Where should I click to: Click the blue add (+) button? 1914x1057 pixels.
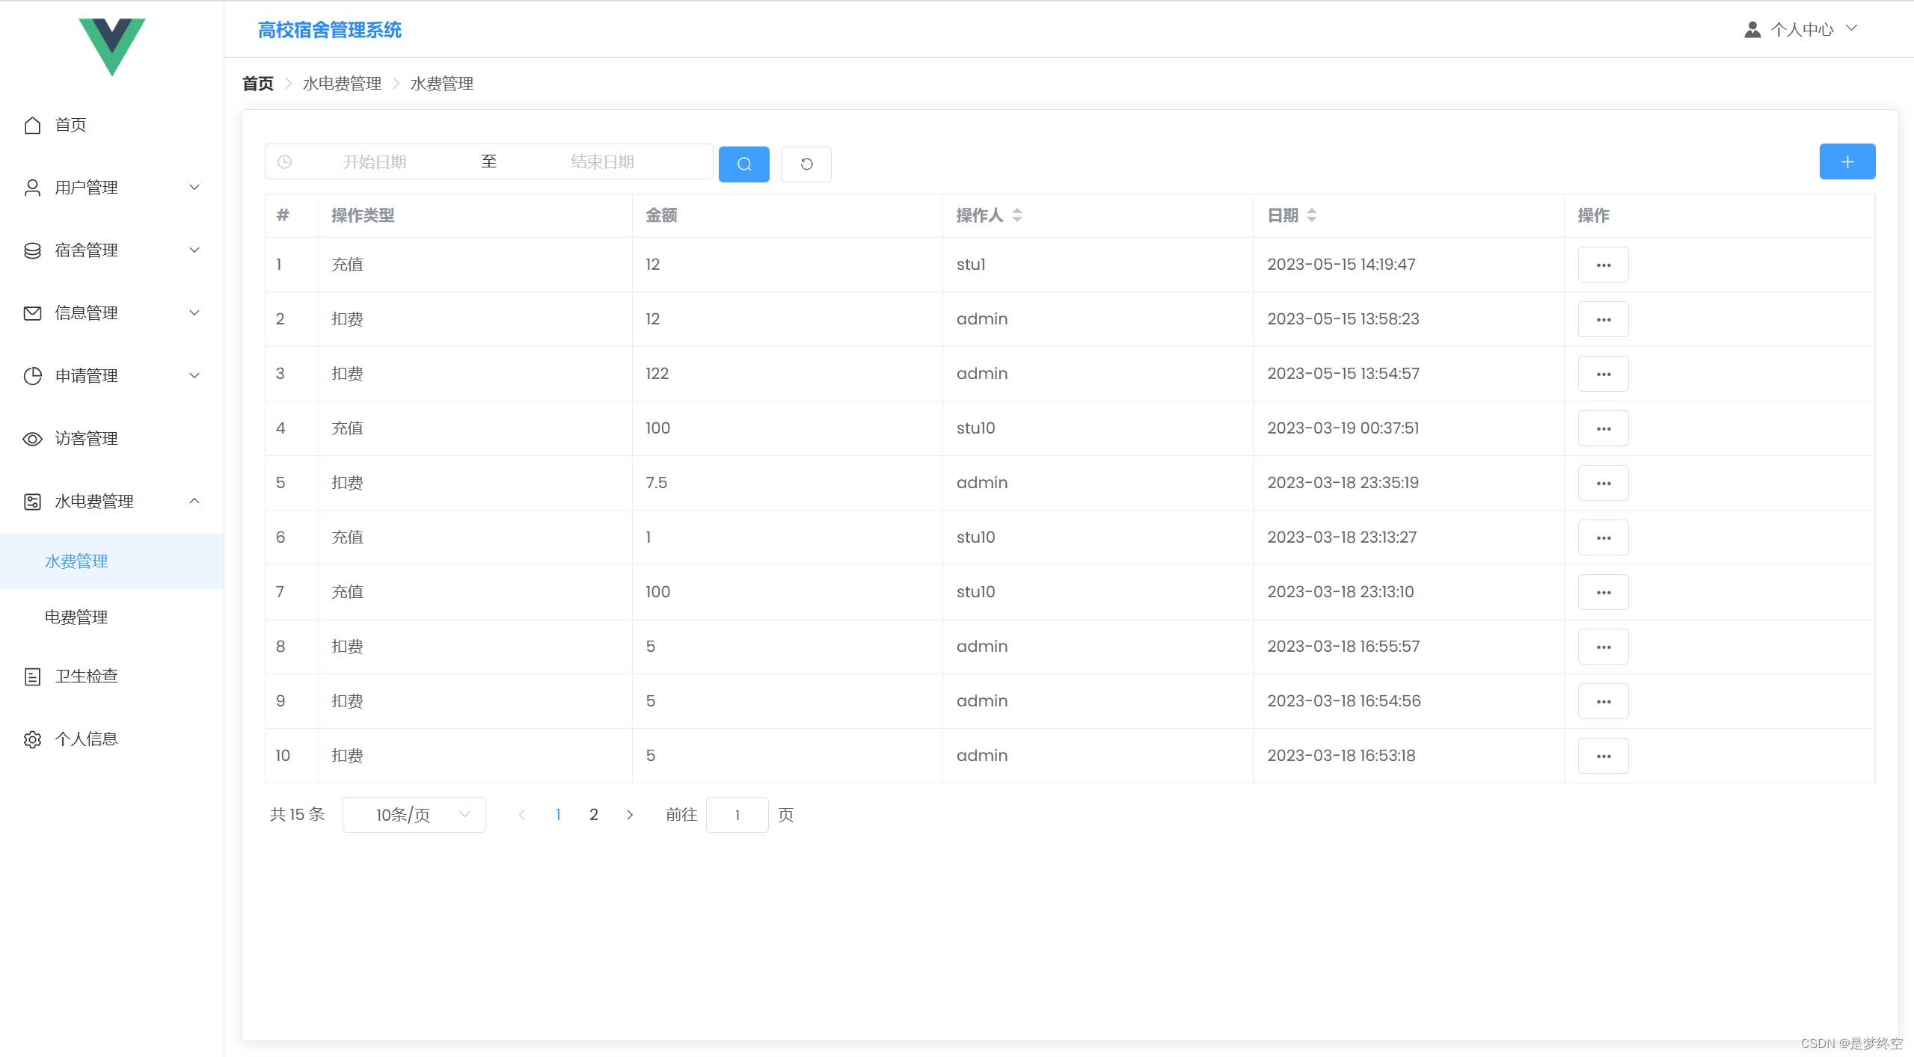1847,161
